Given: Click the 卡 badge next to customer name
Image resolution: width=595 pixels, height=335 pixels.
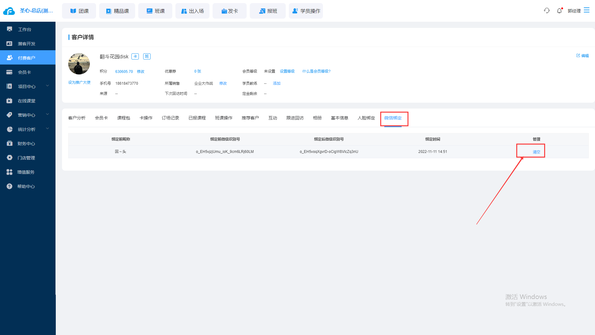Looking at the screenshot, I should pos(135,56).
